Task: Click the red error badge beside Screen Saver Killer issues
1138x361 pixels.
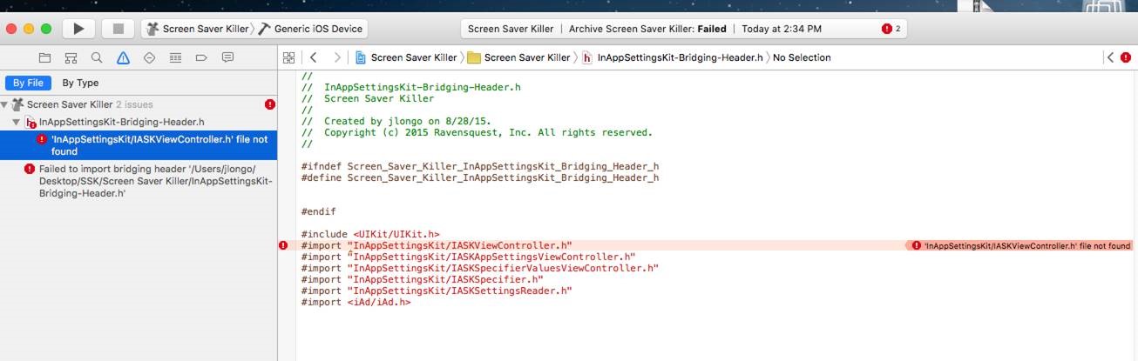Action: 269,104
